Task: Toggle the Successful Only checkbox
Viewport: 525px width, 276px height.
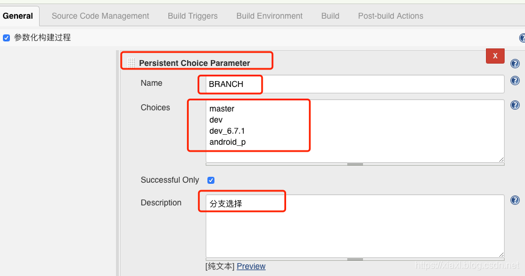Action: pos(211,180)
